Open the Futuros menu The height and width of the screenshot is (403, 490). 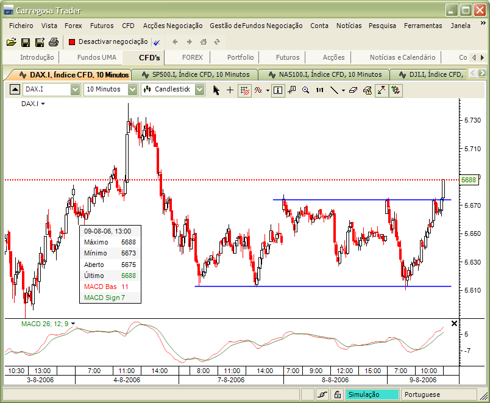tap(101, 26)
